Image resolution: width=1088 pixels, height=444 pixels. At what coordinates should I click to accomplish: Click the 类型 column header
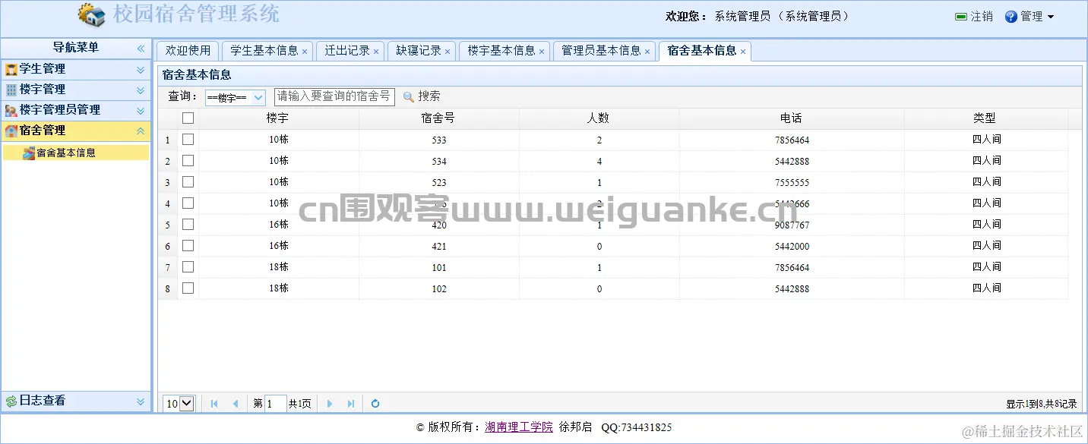[x=985, y=118]
